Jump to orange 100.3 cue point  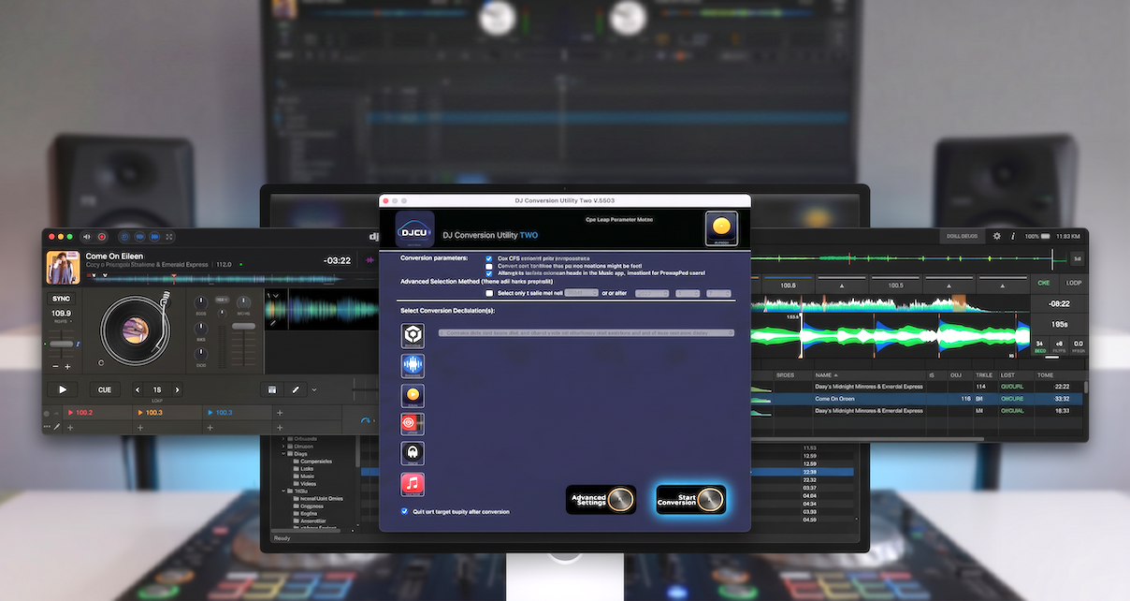(167, 412)
